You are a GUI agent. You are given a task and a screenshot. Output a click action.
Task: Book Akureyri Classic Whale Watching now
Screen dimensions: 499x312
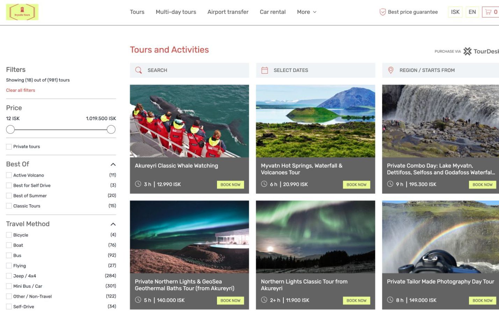point(230,184)
